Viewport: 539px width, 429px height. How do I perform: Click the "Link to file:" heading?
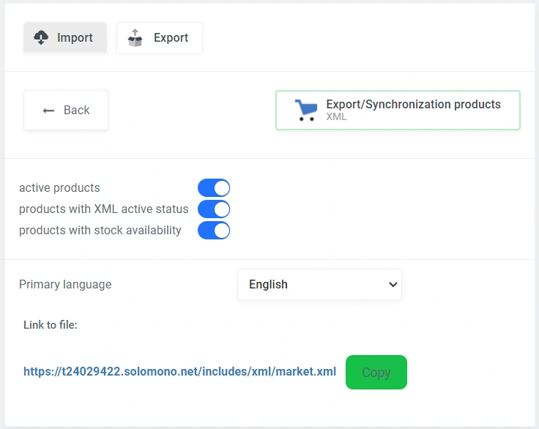(51, 324)
